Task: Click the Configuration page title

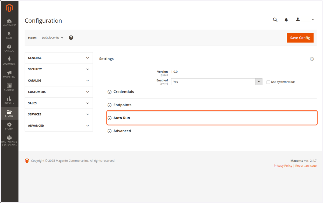Action: point(43,21)
